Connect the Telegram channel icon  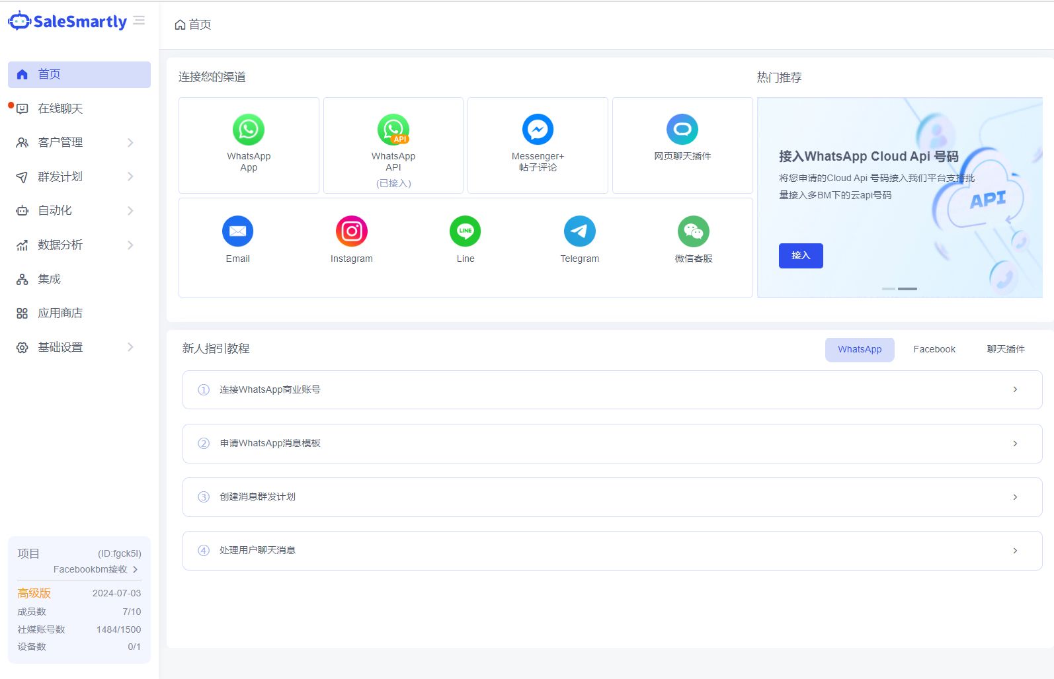coord(580,231)
